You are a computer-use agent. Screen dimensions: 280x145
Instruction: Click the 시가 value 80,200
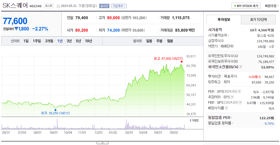pyautogui.click(x=82, y=30)
